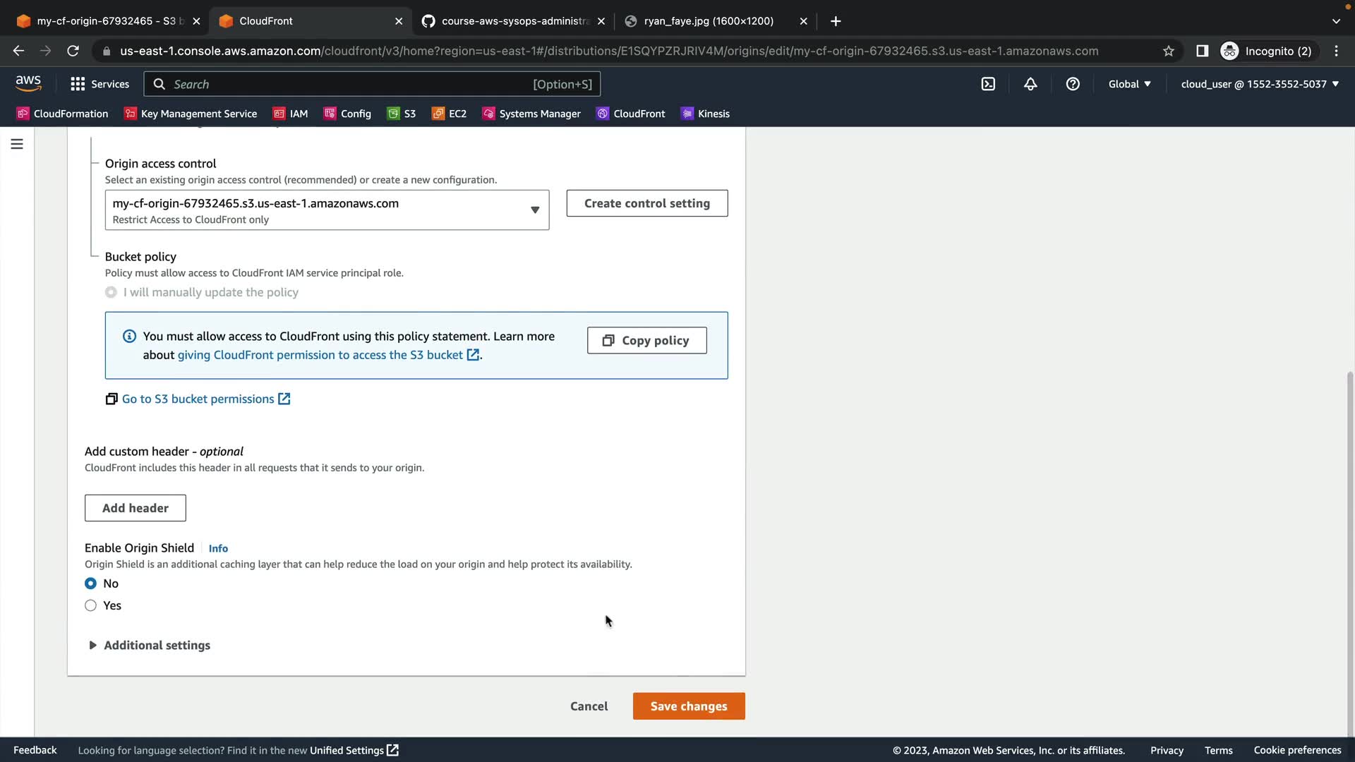1355x762 pixels.
Task: Switch to the my-cf-origin S3 bucket tab
Action: pos(106,21)
